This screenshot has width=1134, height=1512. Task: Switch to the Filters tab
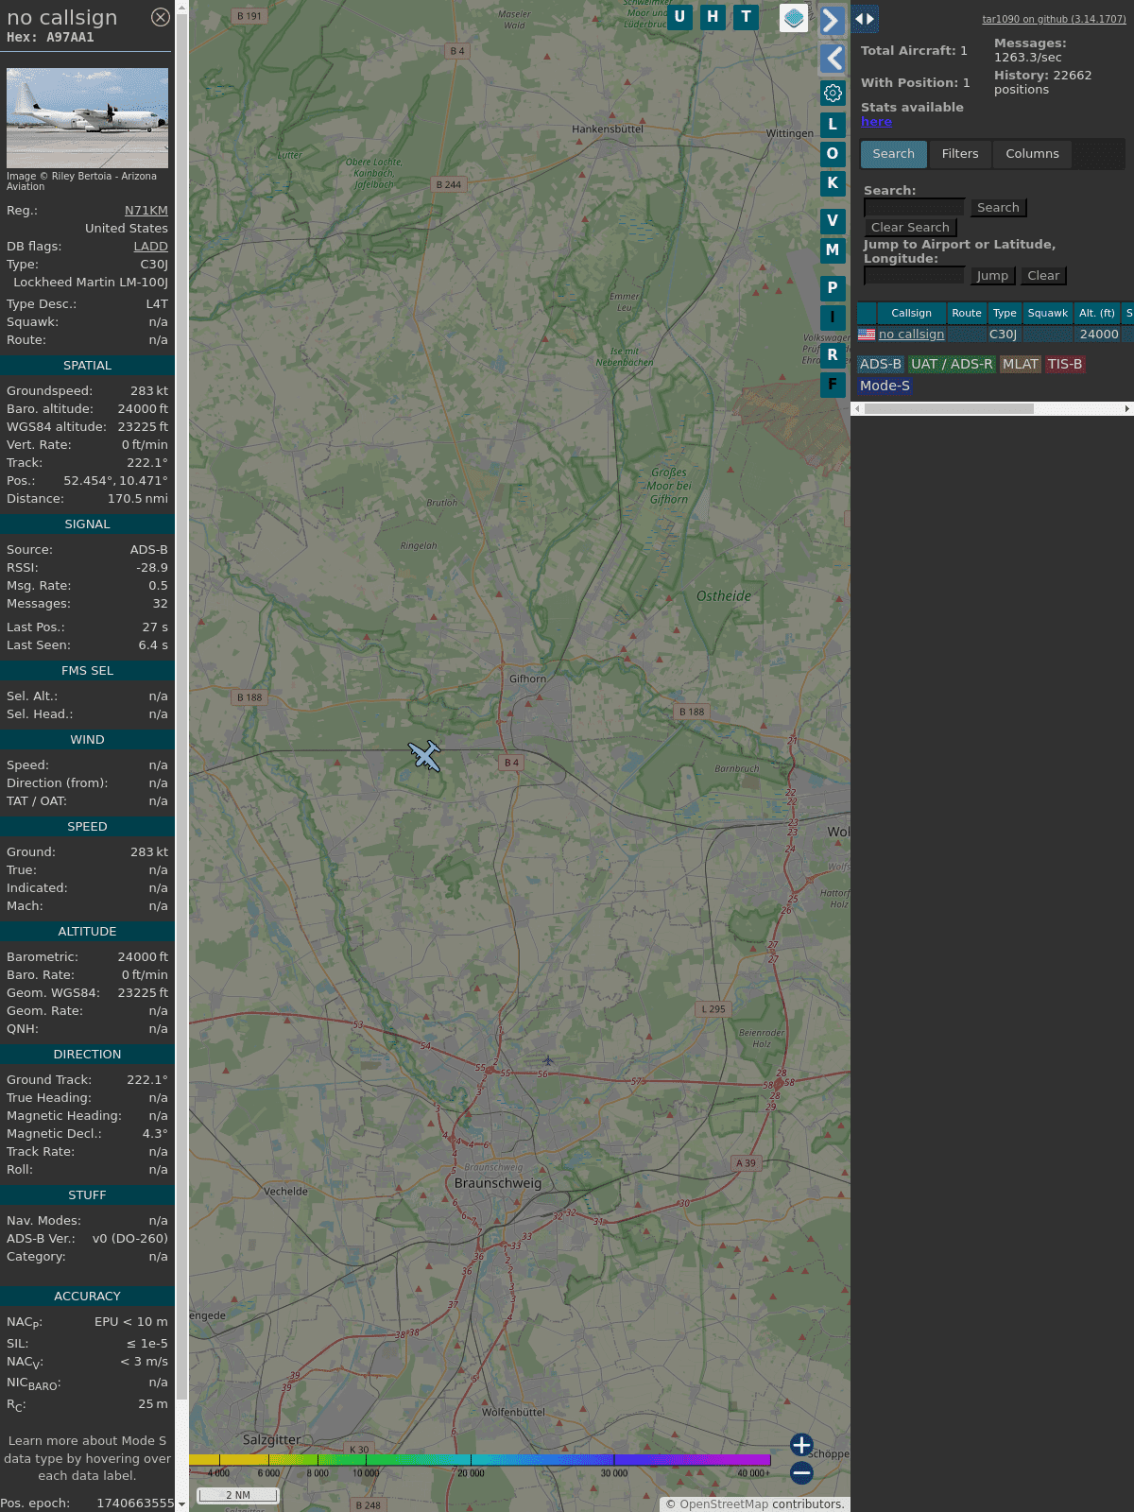(960, 154)
